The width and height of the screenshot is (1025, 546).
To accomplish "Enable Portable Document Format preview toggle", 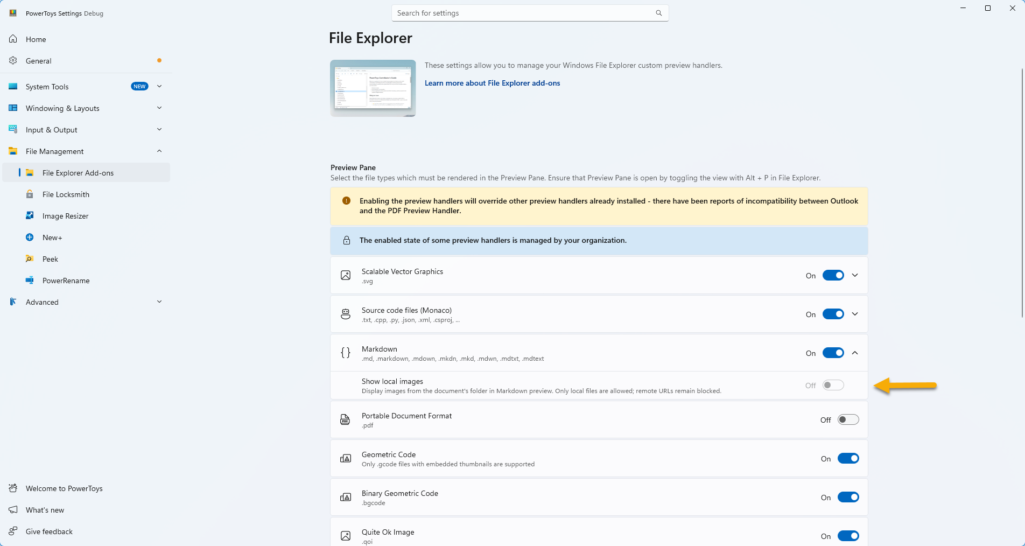I will pyautogui.click(x=848, y=419).
